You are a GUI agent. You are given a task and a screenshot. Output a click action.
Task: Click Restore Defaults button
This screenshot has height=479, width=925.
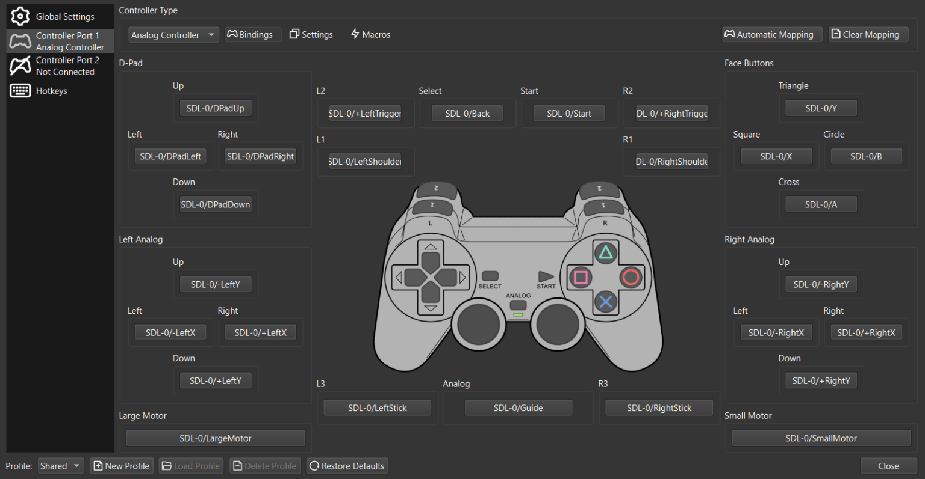[347, 466]
